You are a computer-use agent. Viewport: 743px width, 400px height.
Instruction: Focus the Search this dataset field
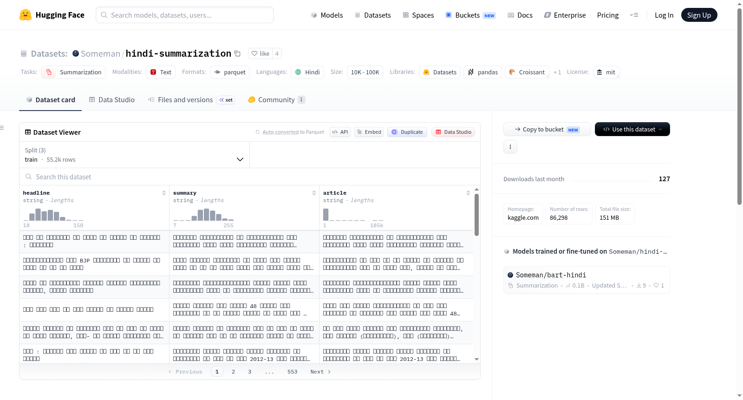tap(250, 177)
